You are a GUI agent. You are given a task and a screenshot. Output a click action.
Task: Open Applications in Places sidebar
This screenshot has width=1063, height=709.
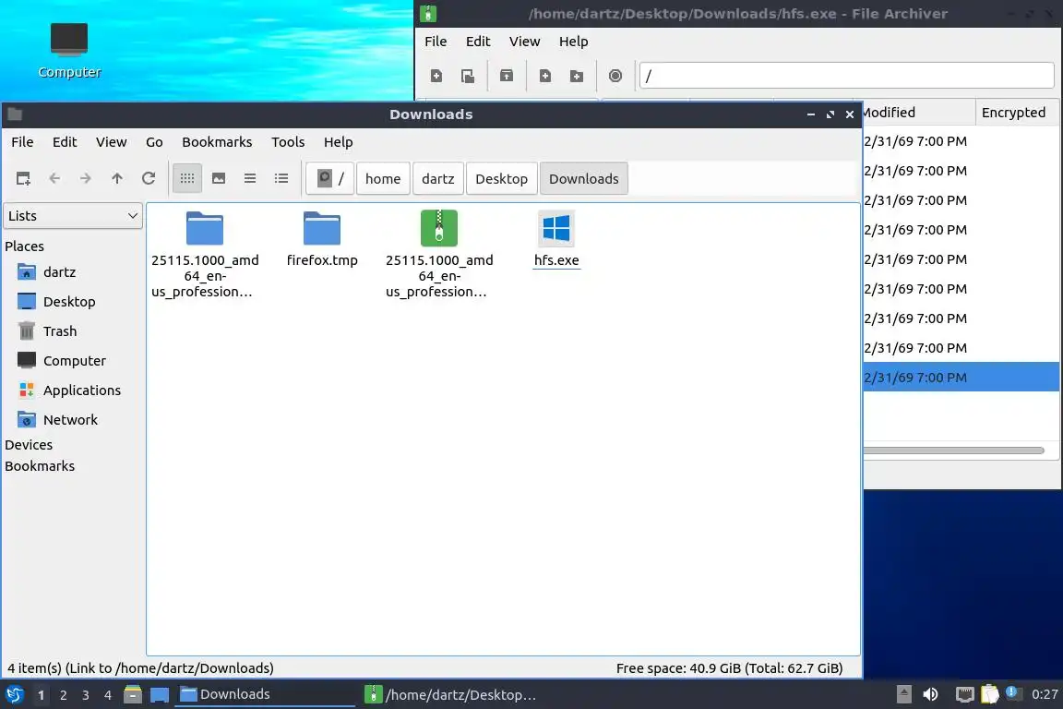81,391
